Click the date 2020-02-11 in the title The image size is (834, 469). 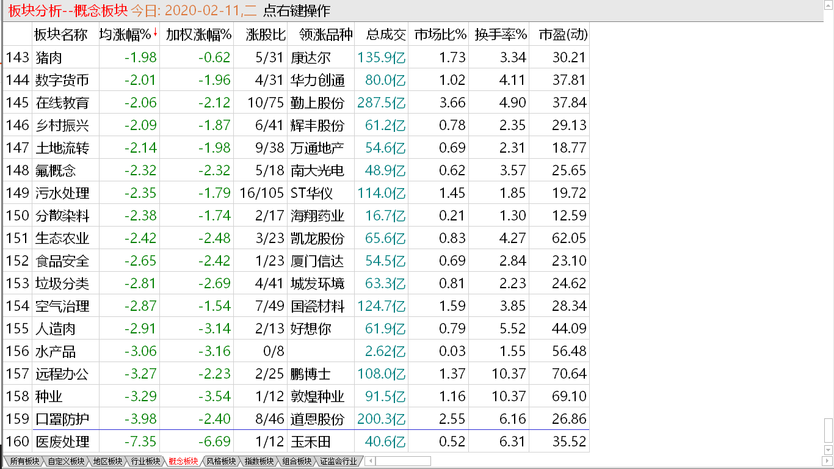(202, 10)
